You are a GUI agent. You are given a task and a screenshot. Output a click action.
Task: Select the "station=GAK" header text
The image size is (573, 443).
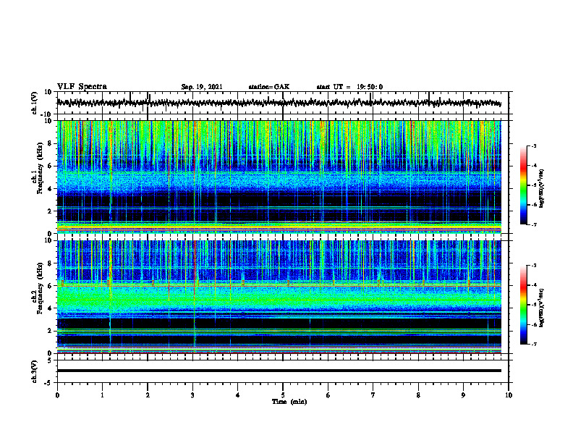pyautogui.click(x=269, y=87)
